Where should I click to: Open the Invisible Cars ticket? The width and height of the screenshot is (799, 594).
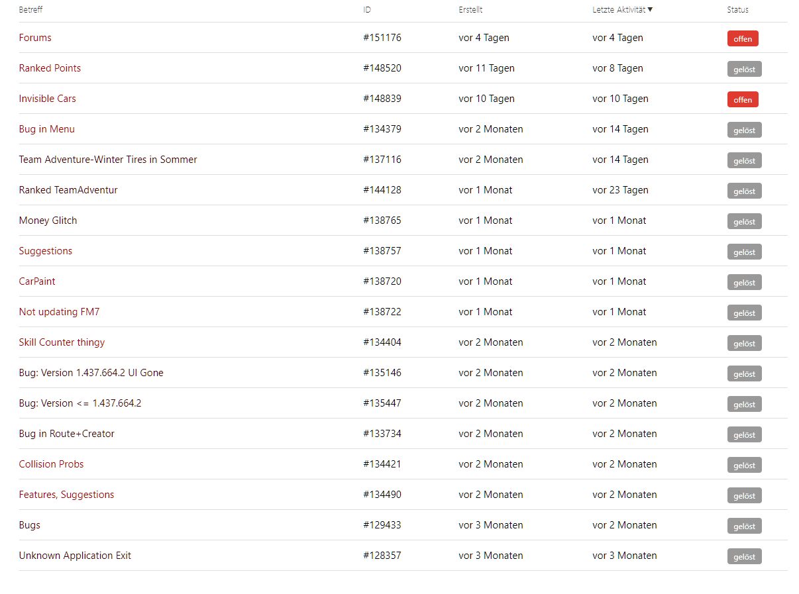[47, 99]
